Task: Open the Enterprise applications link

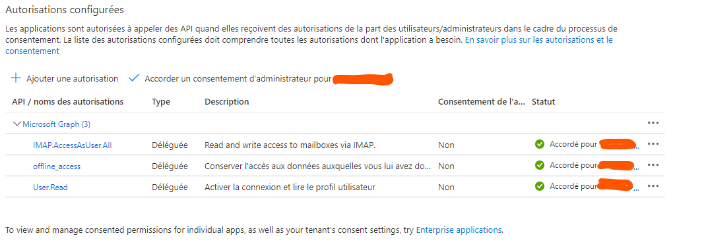Action: 459,230
